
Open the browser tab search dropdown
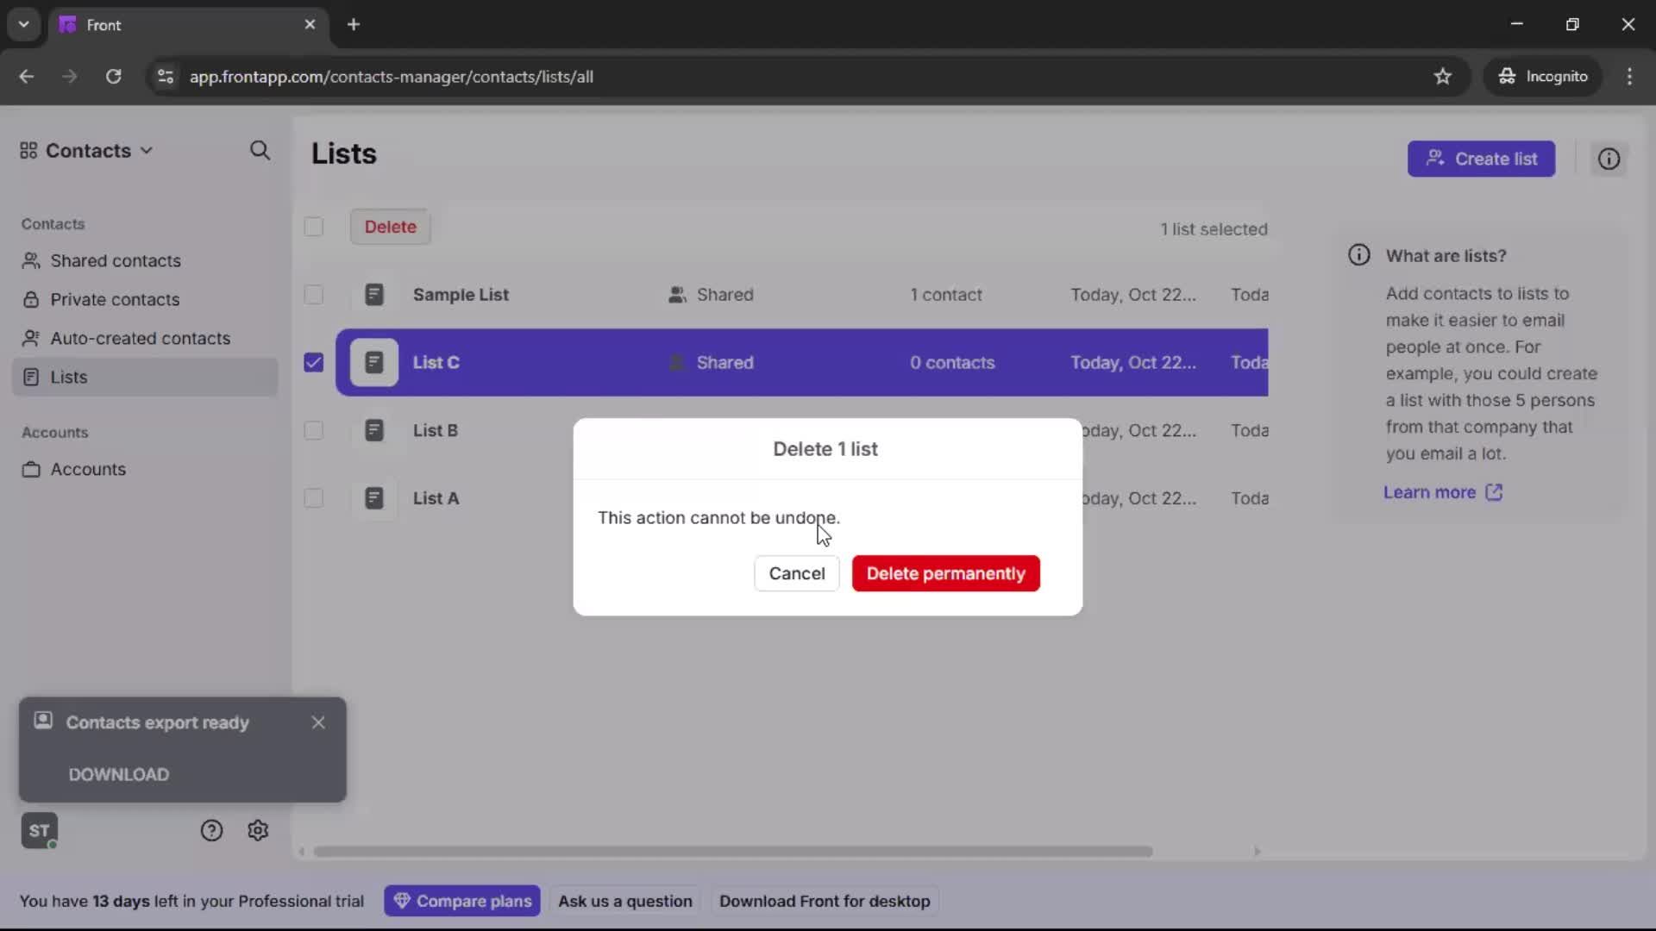coord(23,24)
